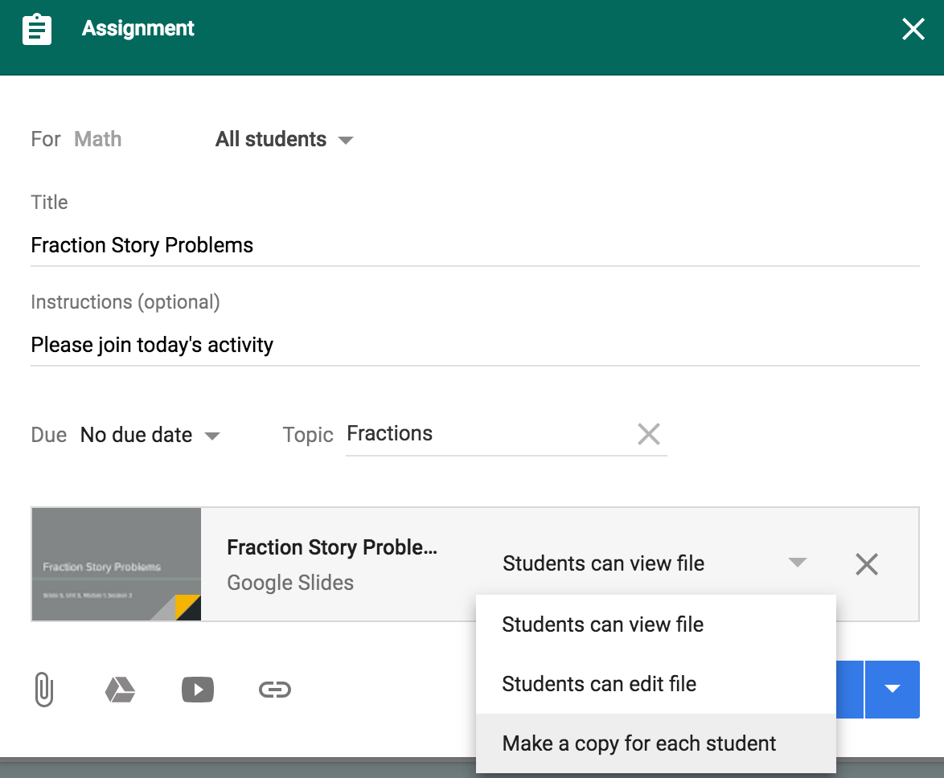Select Students can view file option

602,624
